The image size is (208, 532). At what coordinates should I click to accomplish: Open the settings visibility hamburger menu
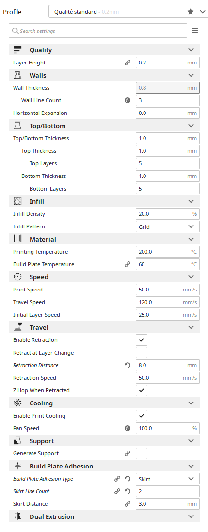tap(195, 31)
